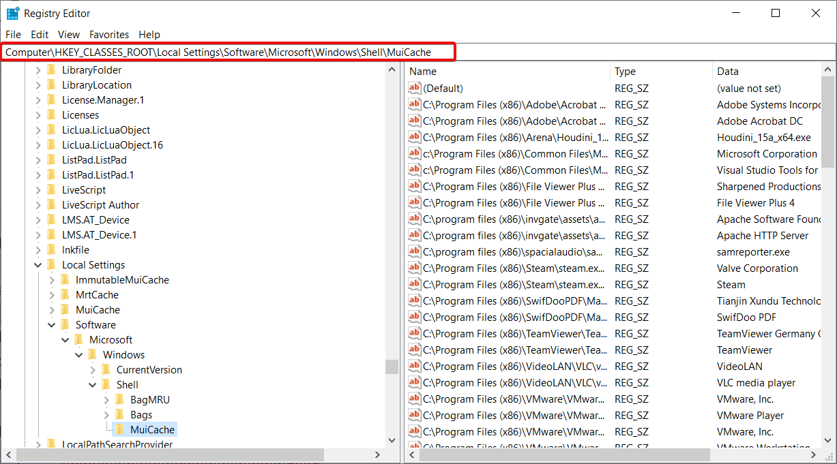Click the values pane vertical scrollbar thumb
This screenshot has width=837, height=464.
pyautogui.click(x=828, y=123)
